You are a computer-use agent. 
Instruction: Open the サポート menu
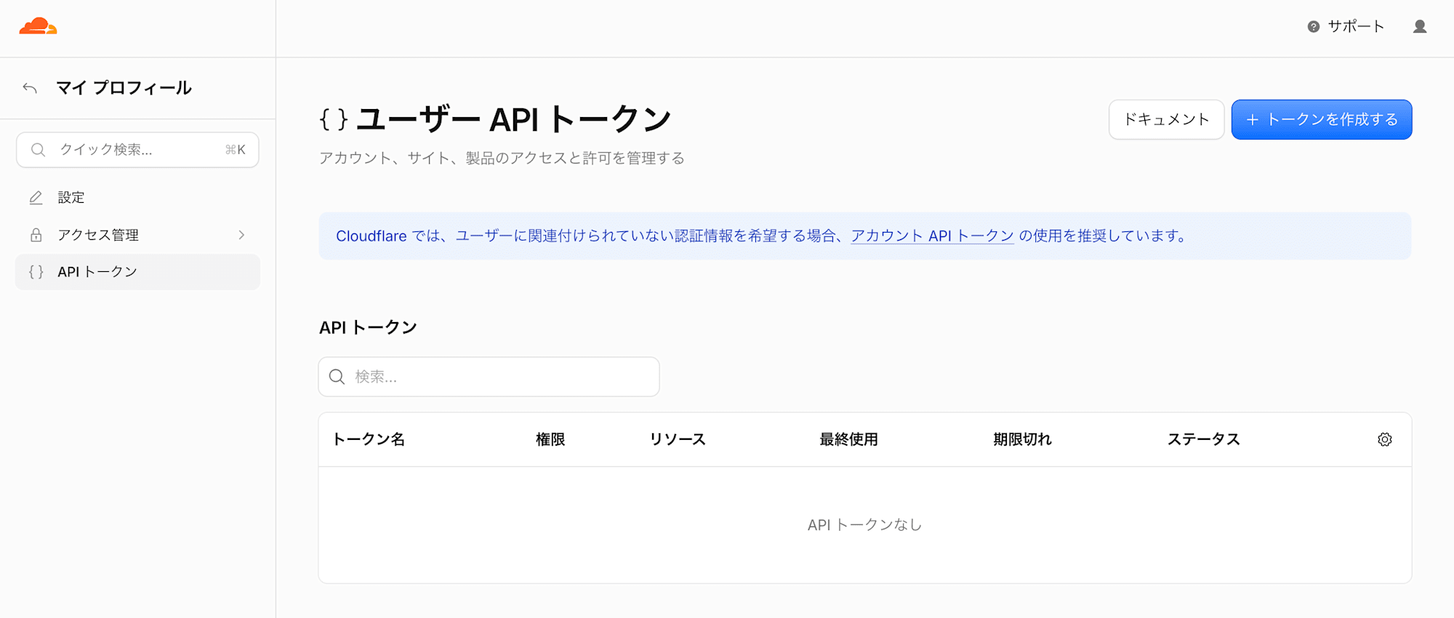1346,27
